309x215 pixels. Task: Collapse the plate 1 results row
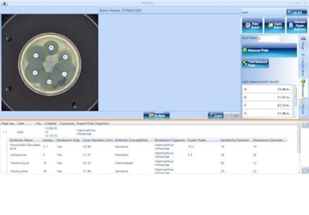[3, 131]
